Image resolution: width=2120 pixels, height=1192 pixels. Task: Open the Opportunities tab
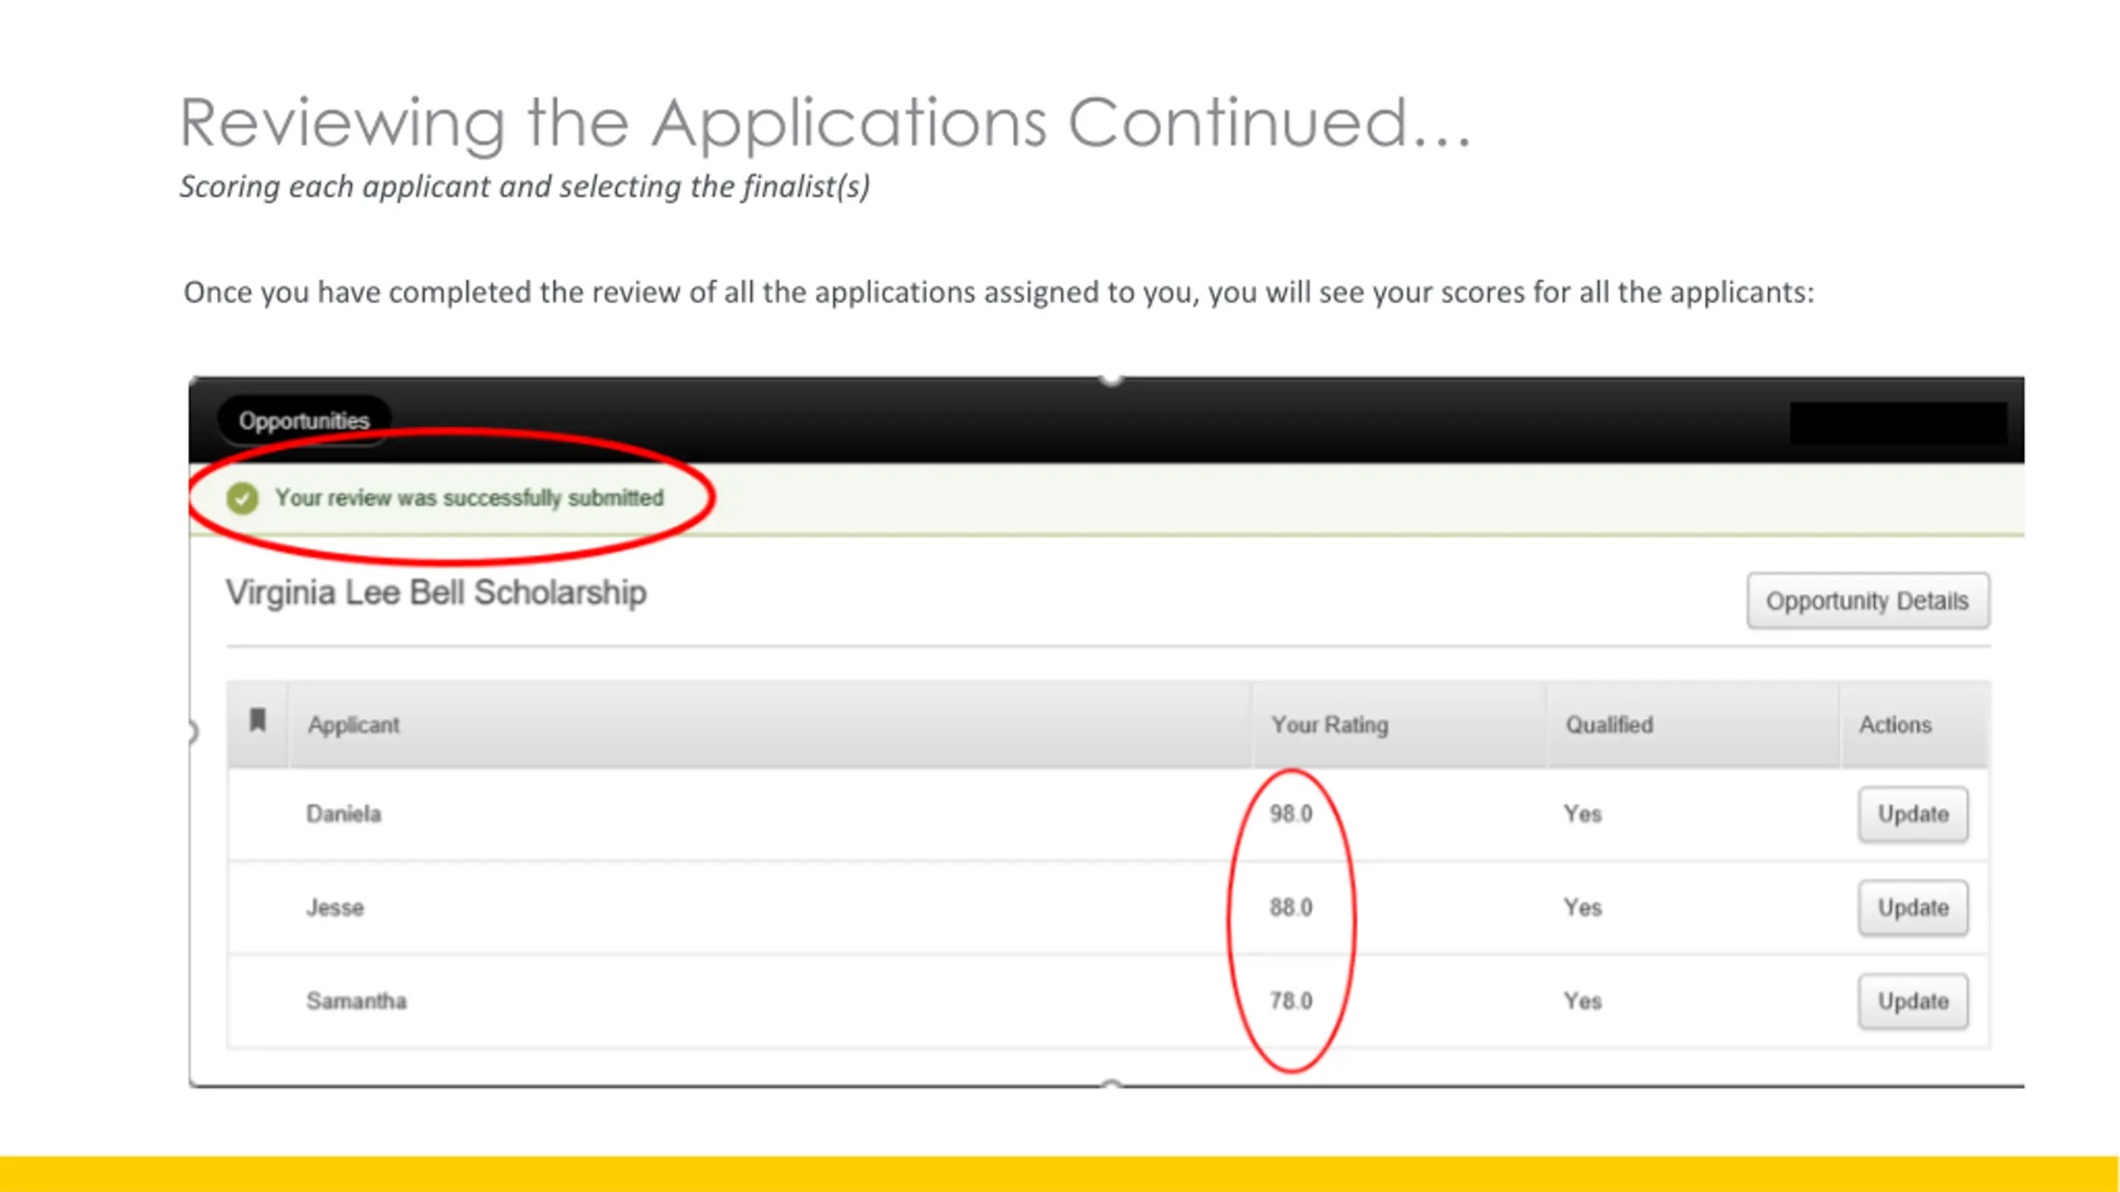click(x=304, y=421)
